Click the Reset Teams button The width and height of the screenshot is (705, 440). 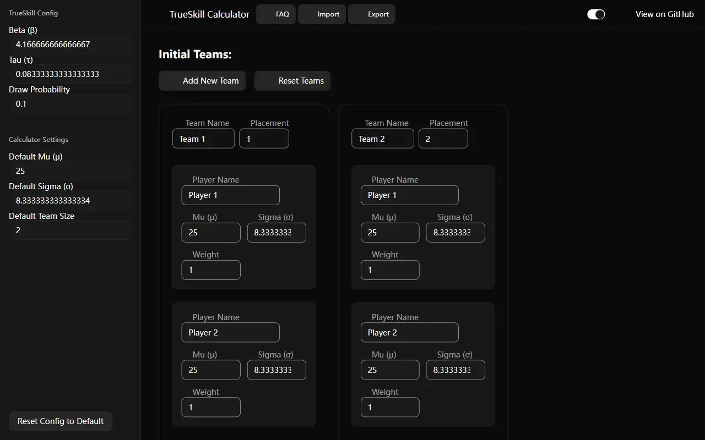tap(292, 81)
